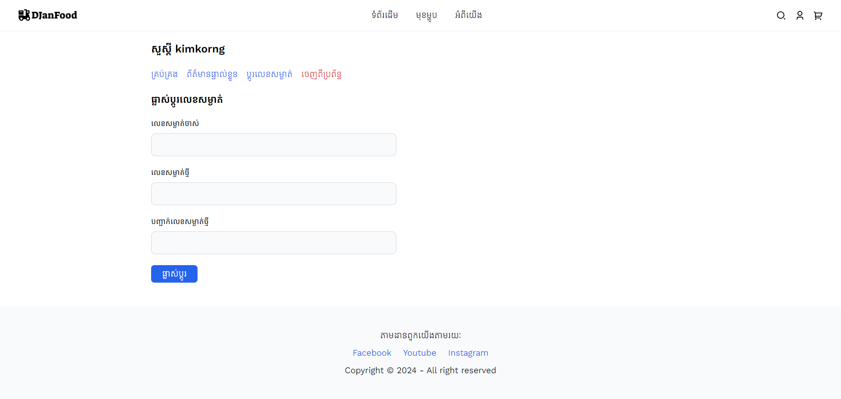The height and width of the screenshot is (399, 841).
Task: Open the Facebook footer link
Action: pos(371,353)
